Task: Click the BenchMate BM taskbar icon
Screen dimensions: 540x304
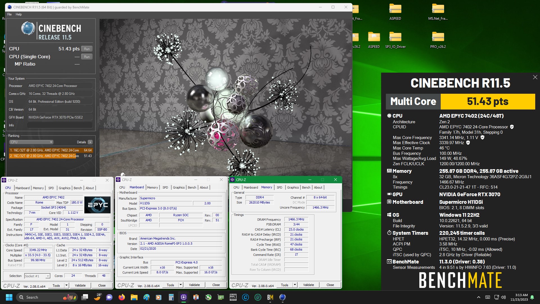Action: tap(270, 297)
